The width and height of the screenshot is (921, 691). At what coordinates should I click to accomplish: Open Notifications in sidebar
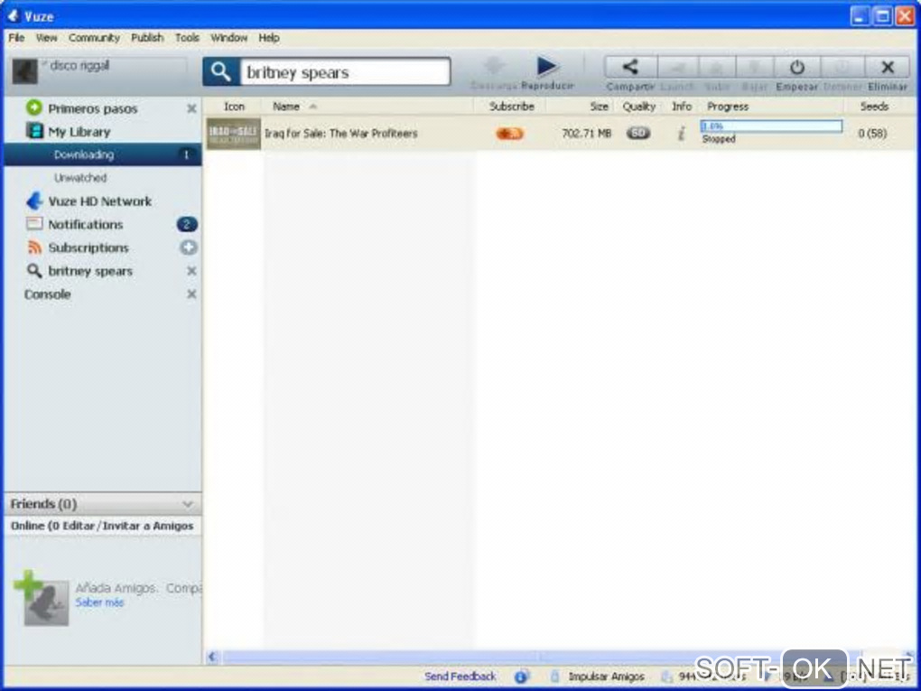pyautogui.click(x=85, y=224)
